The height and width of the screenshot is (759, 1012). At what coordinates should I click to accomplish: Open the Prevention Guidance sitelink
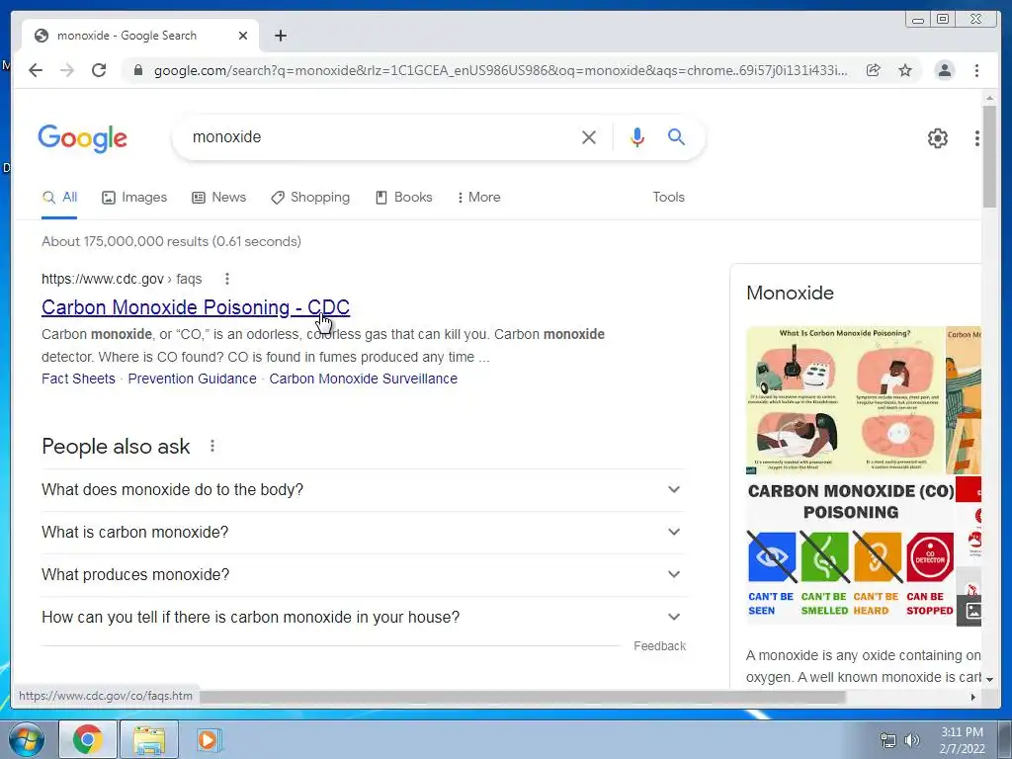(192, 379)
